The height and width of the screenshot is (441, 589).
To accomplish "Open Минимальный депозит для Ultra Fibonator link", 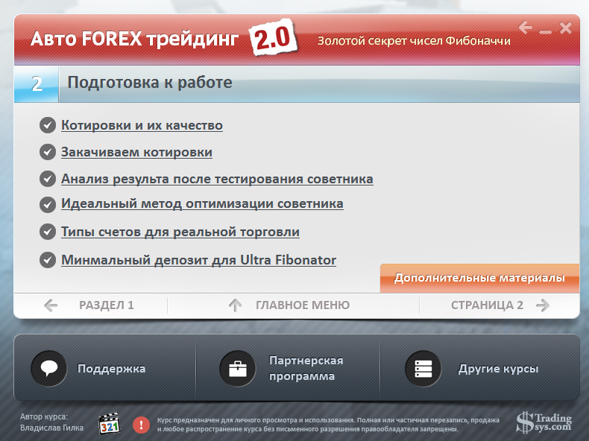I will pos(198,260).
